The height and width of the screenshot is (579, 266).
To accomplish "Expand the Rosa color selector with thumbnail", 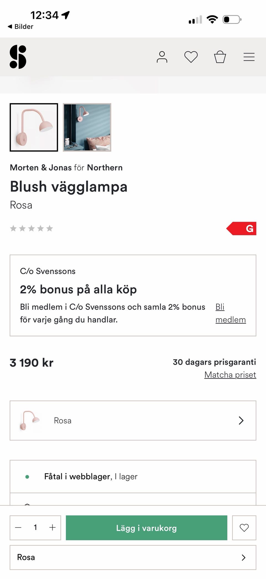I will (133, 421).
